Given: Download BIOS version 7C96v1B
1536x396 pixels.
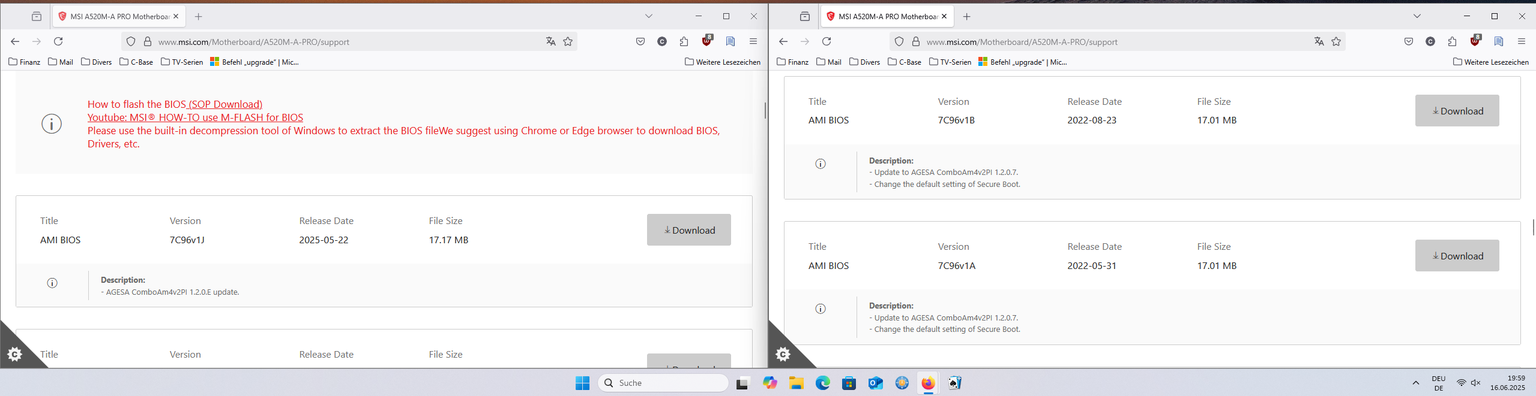Looking at the screenshot, I should [x=1457, y=111].
